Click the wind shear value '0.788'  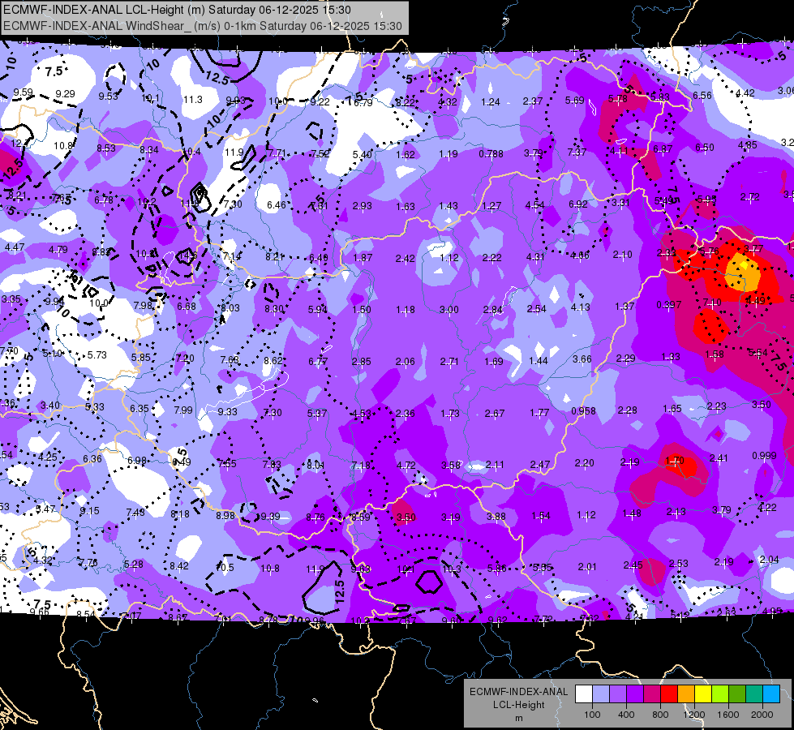tap(491, 153)
